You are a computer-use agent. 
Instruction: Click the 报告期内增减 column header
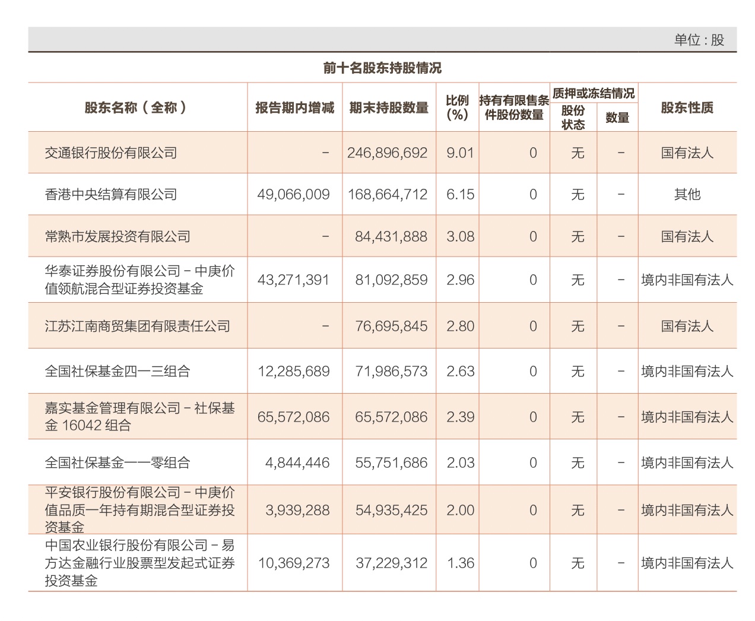[295, 107]
